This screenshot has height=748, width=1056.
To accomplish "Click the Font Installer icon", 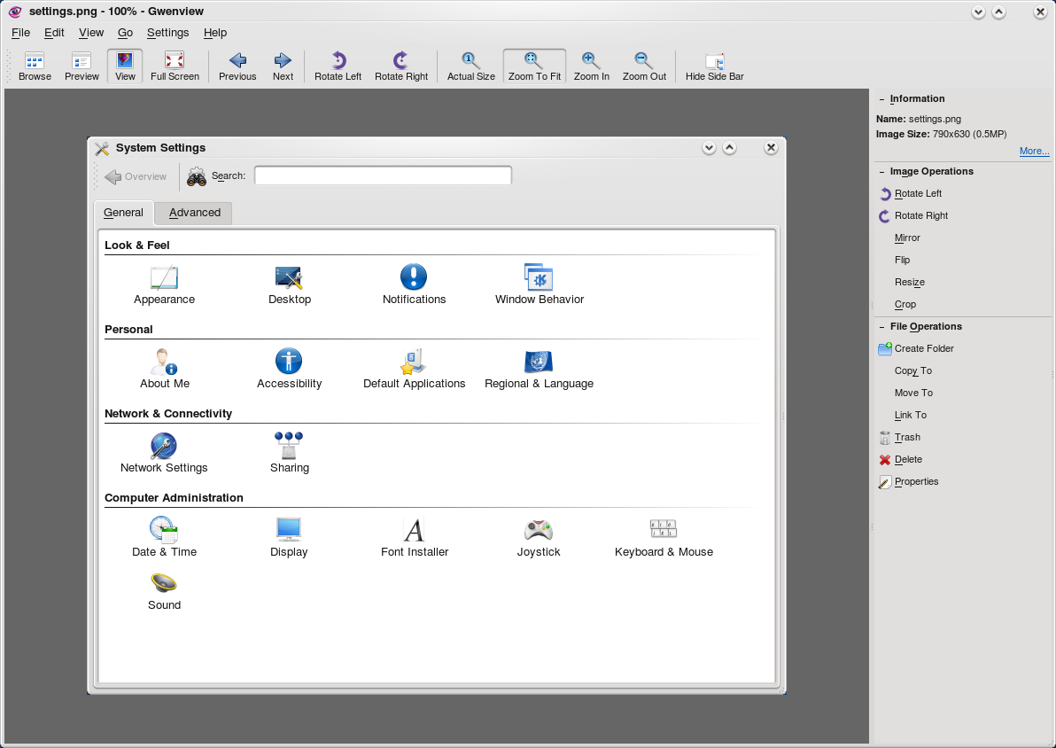I will click(415, 538).
